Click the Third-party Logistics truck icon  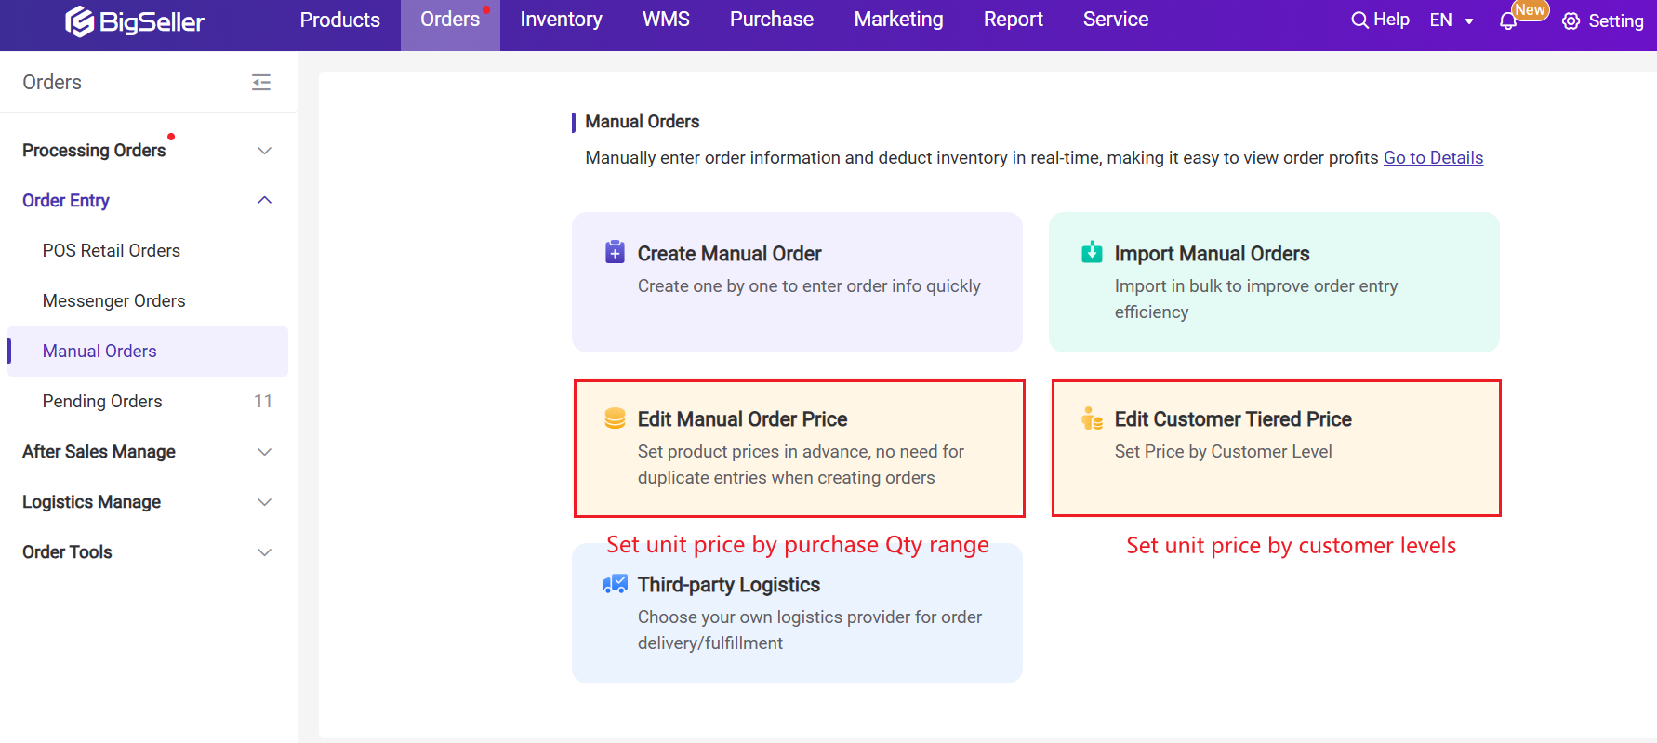615,584
